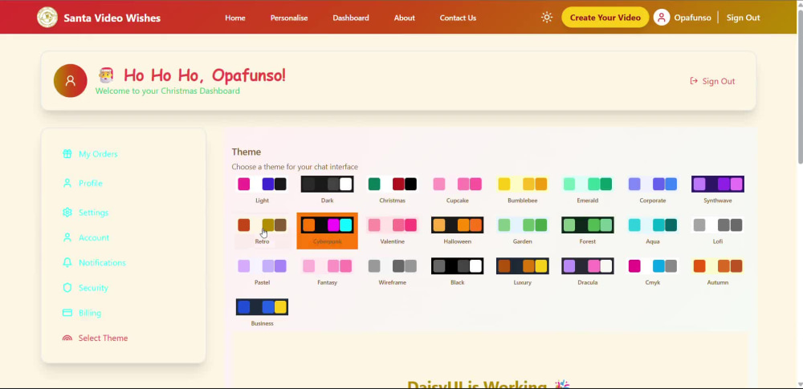Open the Contact Us nav item
The width and height of the screenshot is (803, 389).
[458, 18]
